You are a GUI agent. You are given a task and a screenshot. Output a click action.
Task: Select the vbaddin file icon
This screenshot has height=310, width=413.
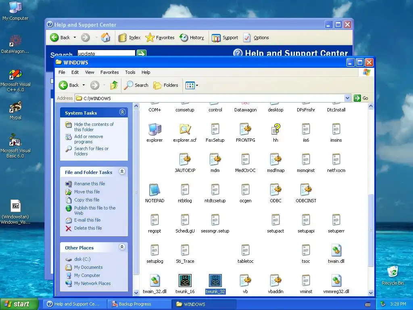pyautogui.click(x=275, y=281)
